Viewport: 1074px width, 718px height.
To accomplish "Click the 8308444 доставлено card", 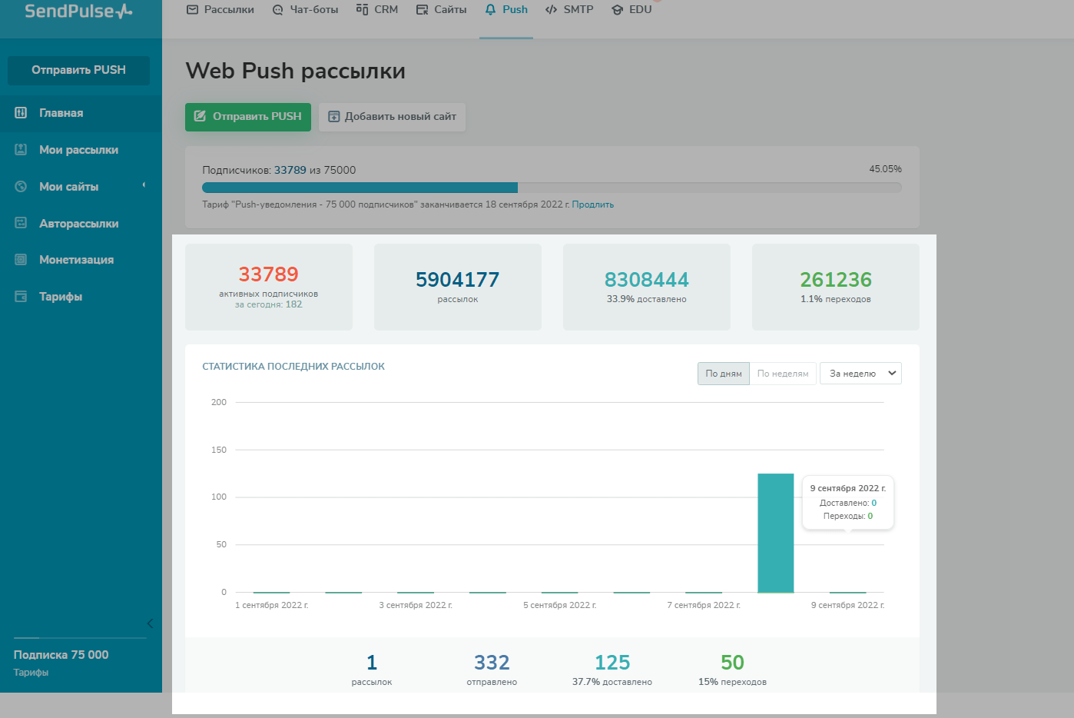I will point(647,287).
